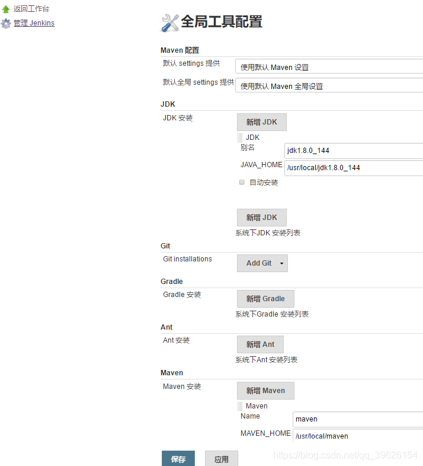Open 默认全局 settings 提供 dropdown

tap(329, 85)
